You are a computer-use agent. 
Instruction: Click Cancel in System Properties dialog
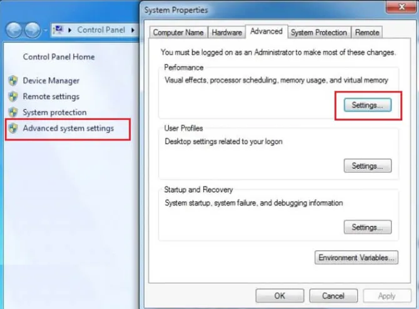[333, 296]
